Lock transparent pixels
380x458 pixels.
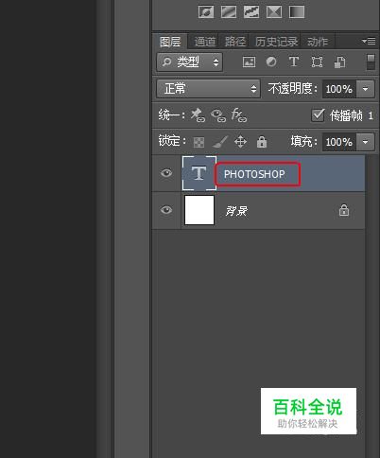tap(199, 142)
